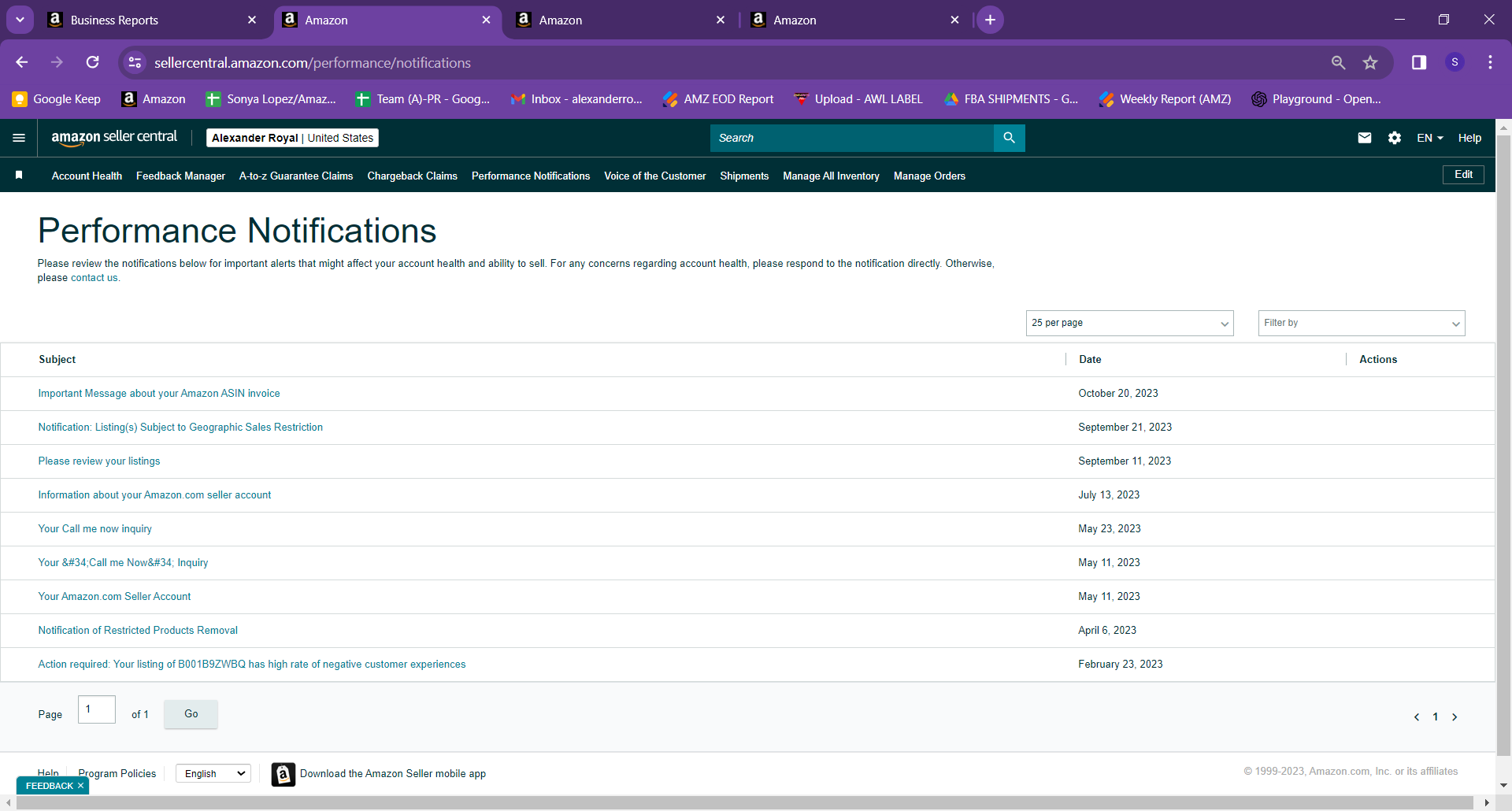Click the Edit button in navigation bar
This screenshot has height=811, width=1512.
1463,175
